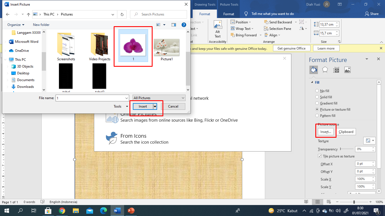
Task: Open Microsoft Edge from taskbar
Action: pyautogui.click(x=104, y=211)
